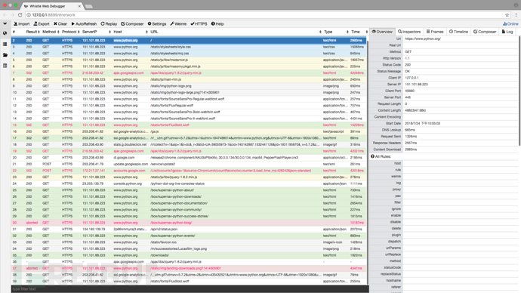
Task: Select row 22 accounts.google.com request
Action: pos(189,171)
